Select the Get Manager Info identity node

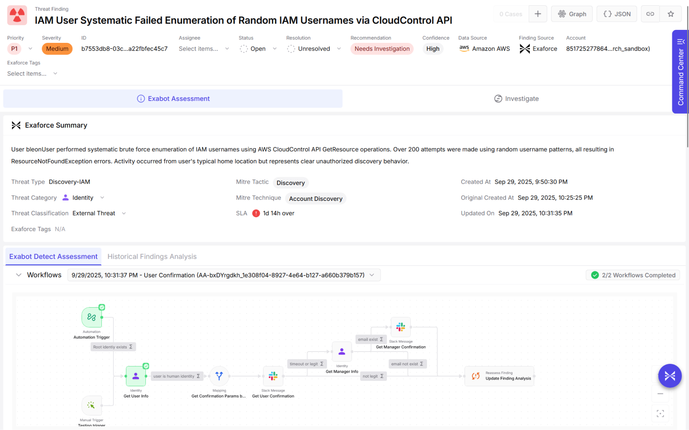(342, 352)
